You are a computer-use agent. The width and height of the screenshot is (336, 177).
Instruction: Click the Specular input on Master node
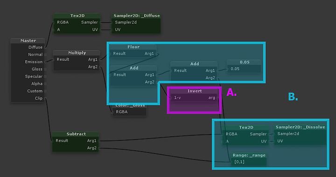click(x=34, y=76)
